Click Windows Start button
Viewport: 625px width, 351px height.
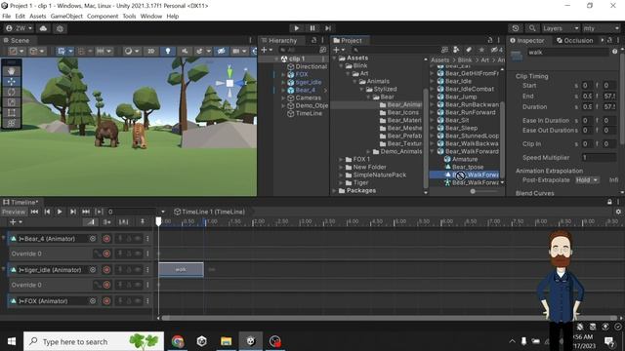point(12,341)
